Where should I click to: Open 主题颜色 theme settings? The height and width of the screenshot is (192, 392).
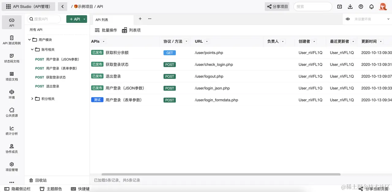[x=51, y=189]
